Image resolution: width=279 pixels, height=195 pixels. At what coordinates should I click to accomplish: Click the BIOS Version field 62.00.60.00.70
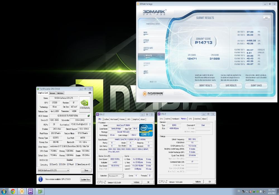click(68, 116)
